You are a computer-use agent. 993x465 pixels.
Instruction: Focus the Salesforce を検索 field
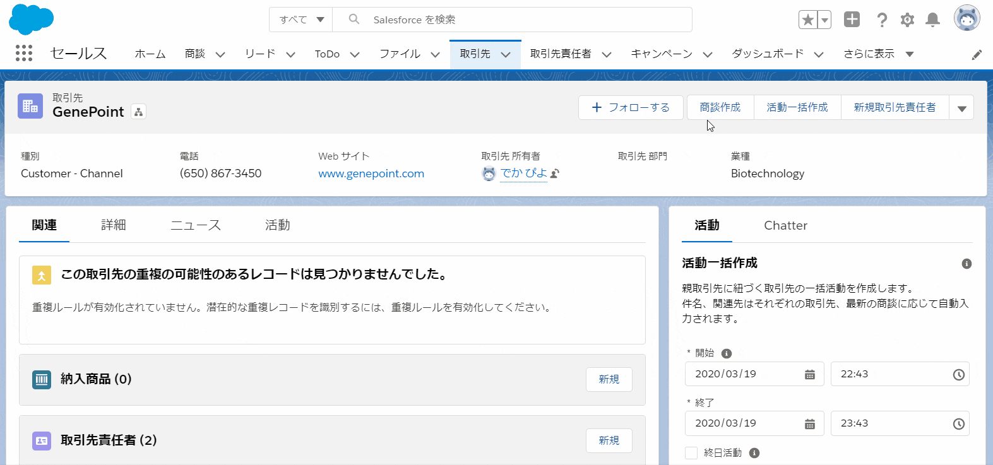512,20
